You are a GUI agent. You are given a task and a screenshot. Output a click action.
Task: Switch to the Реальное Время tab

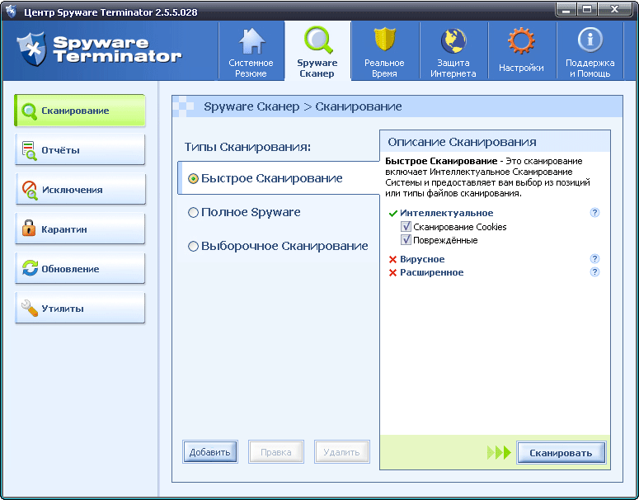click(385, 51)
